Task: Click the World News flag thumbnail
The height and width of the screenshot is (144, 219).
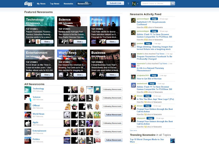Action: [28, 115]
